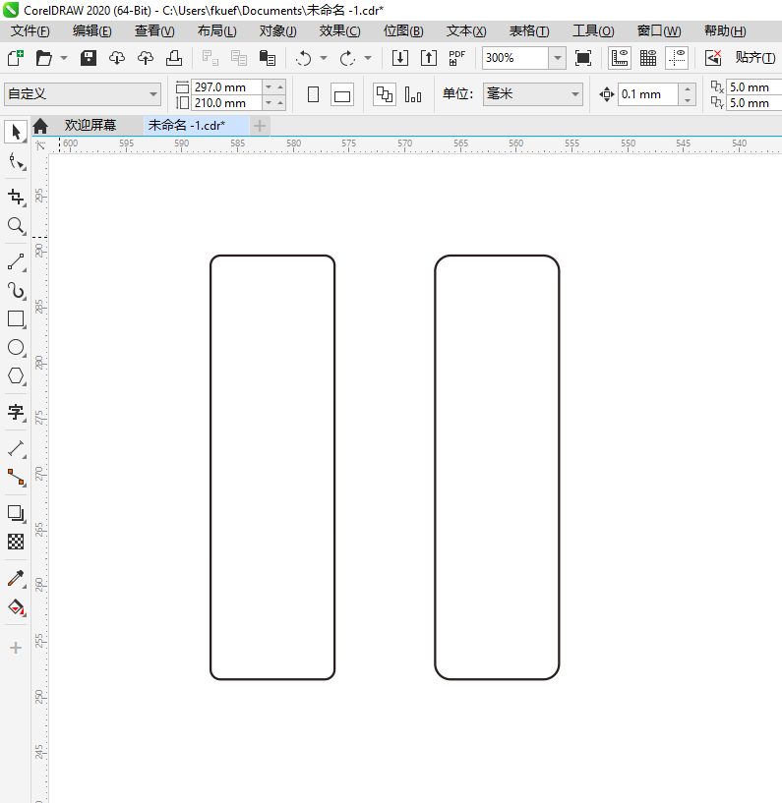Toggle snap off icon

coord(713,58)
